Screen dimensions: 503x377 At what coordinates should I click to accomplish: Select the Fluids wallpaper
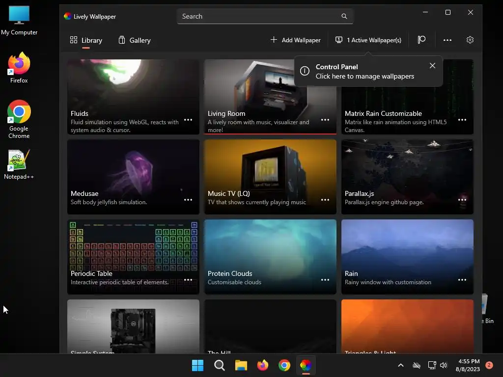click(x=133, y=97)
